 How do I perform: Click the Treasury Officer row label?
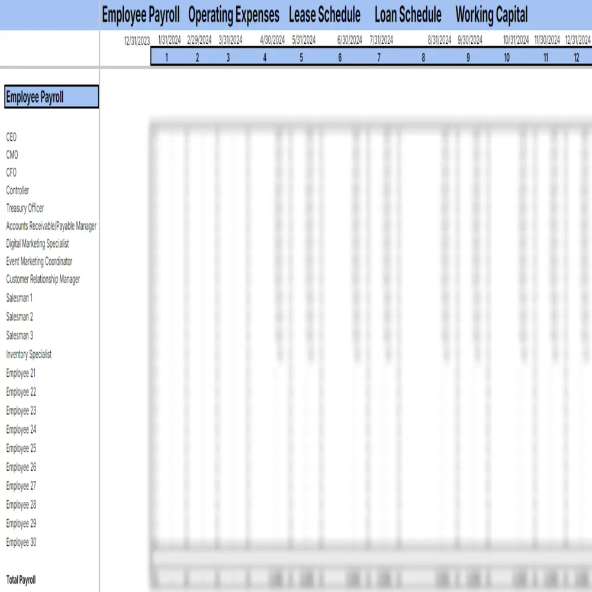tap(25, 208)
